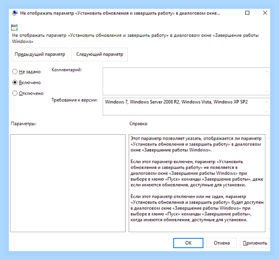The width and height of the screenshot is (279, 260).
Task: Click help paragraph starting "Этот параметр позволяет"
Action: (x=196, y=144)
